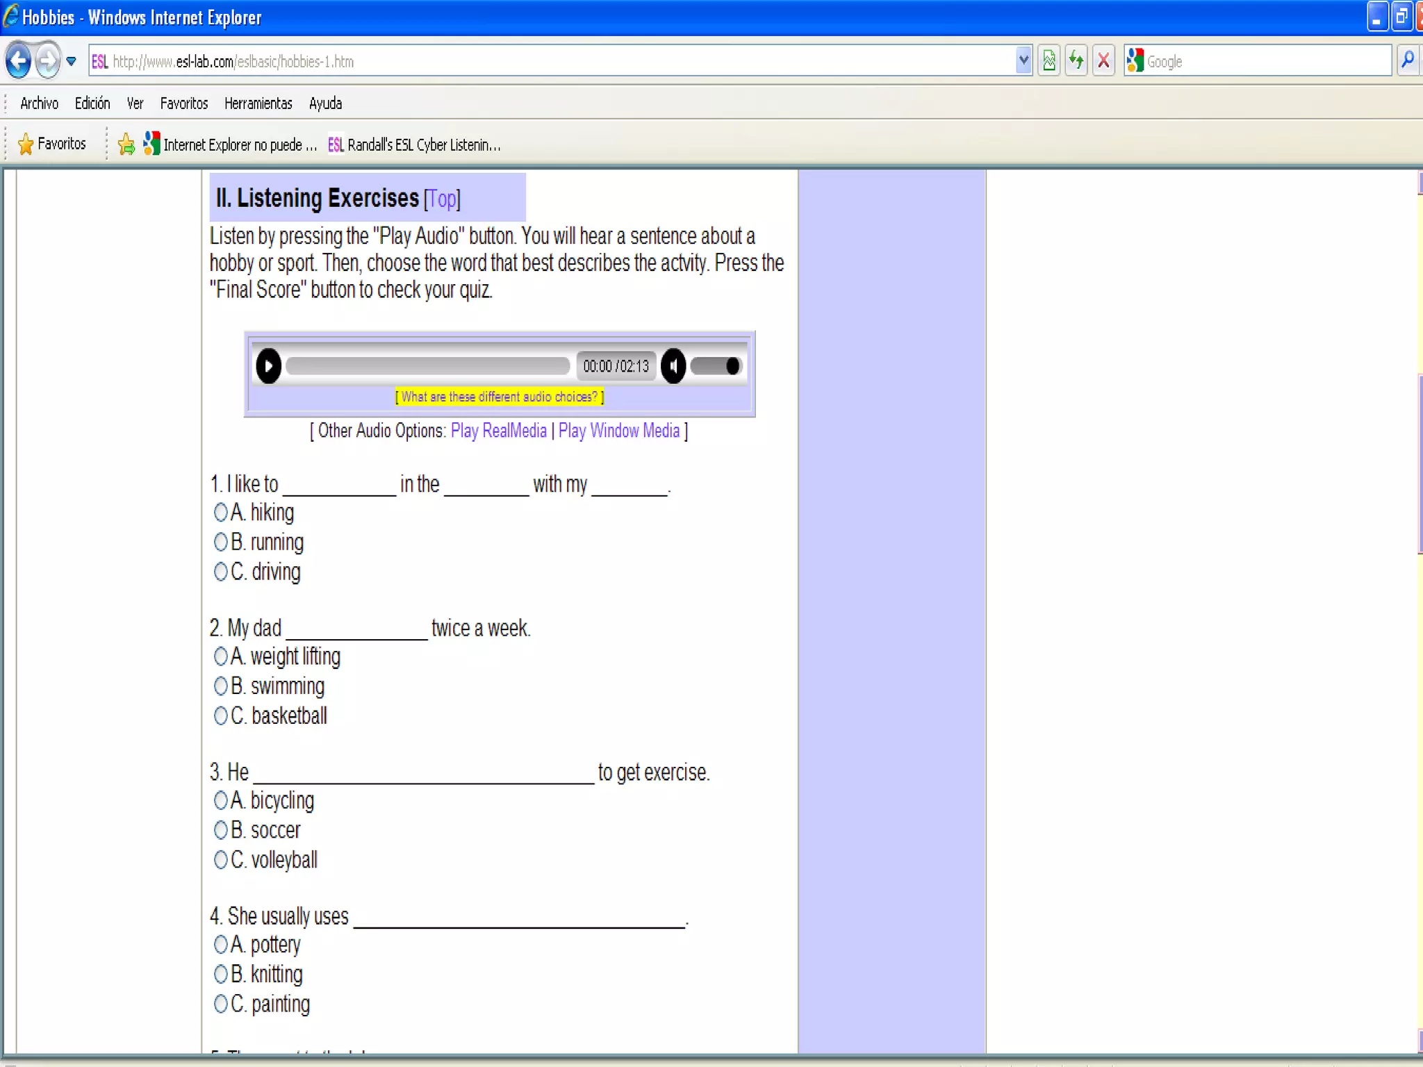Open the Herramientas menu
Image resolution: width=1423 pixels, height=1067 pixels.
[258, 104]
